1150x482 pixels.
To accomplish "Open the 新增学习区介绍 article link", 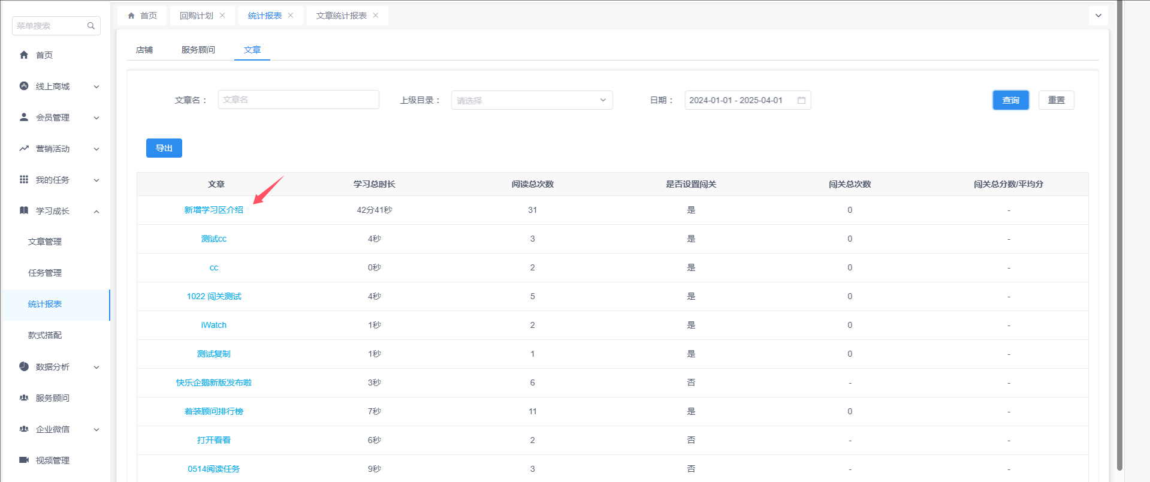I will (x=213, y=210).
